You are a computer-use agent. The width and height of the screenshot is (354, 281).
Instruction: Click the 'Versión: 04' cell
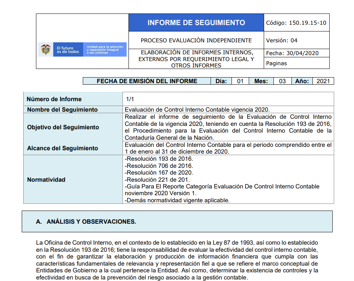[296, 40]
